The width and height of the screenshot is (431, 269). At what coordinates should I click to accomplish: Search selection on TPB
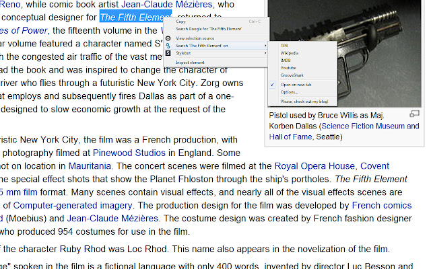coord(285,45)
